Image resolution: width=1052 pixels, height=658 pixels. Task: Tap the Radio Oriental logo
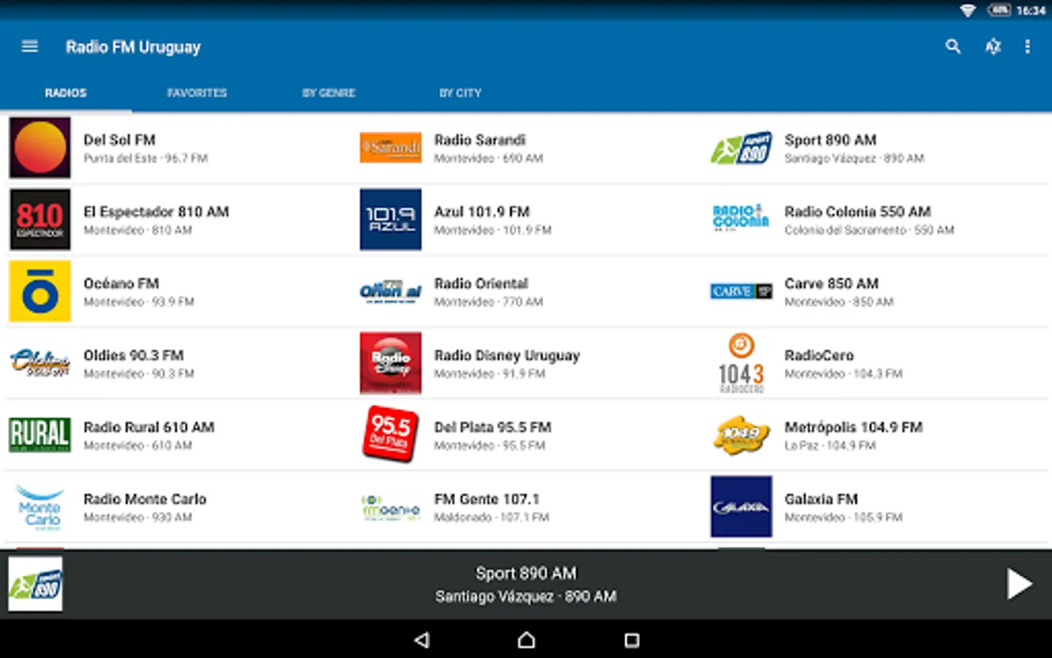(391, 292)
